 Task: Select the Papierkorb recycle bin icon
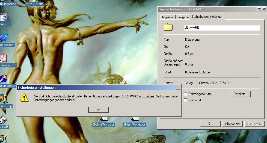4,17
